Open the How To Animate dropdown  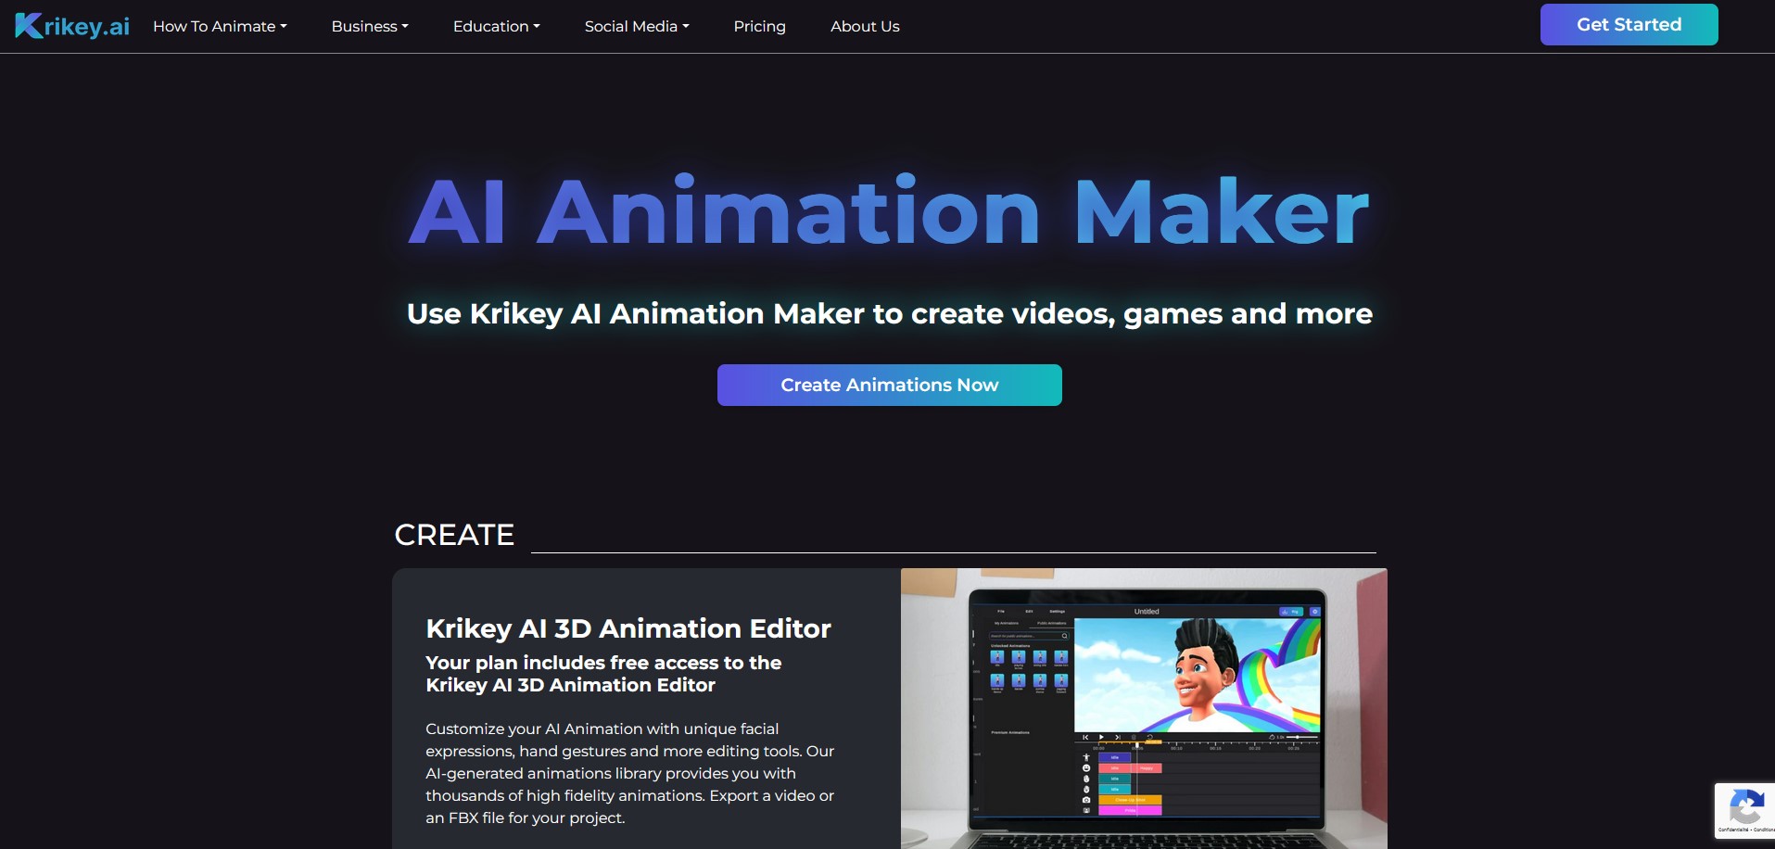coord(220,26)
